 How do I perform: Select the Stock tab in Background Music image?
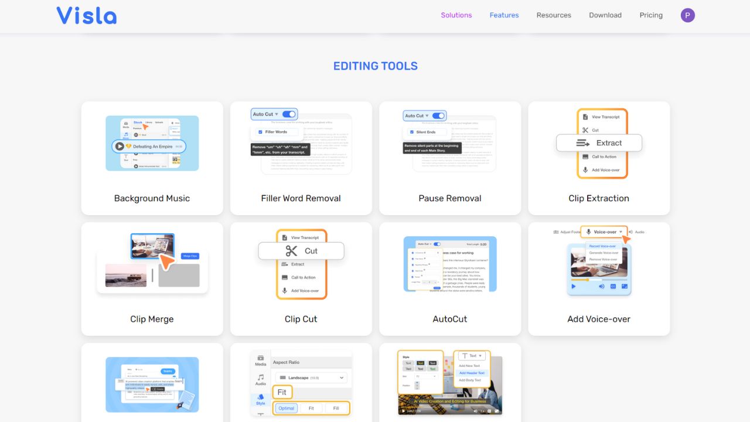[x=138, y=123]
